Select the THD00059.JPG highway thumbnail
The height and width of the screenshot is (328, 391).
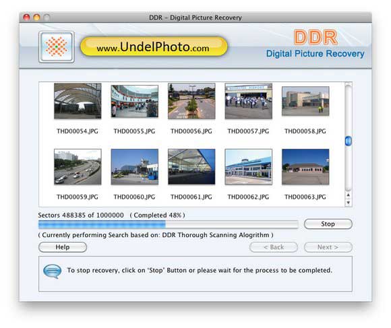point(78,166)
